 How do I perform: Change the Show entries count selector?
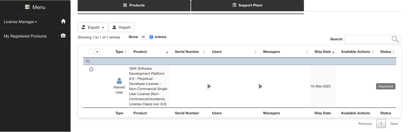[147, 37]
